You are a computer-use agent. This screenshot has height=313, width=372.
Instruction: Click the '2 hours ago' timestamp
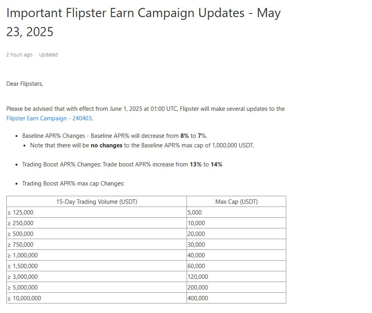[x=19, y=54]
